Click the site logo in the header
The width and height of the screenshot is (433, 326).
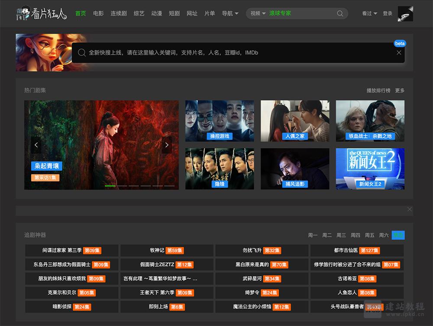pos(41,14)
